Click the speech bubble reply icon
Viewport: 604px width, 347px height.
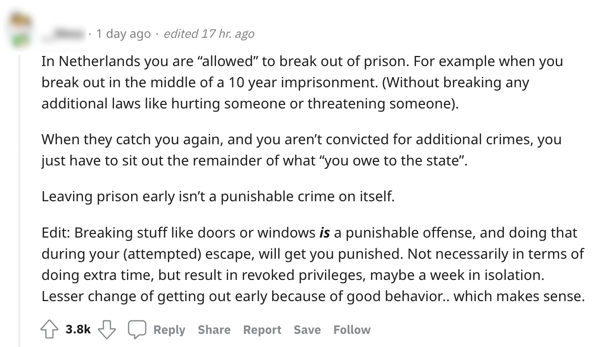[x=136, y=330]
